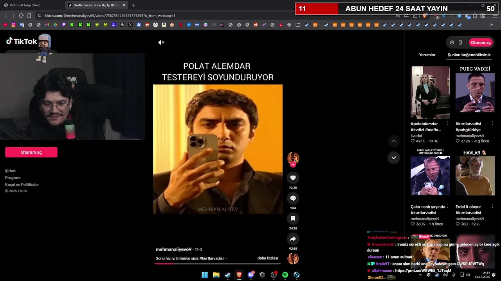Open the Brave Shields icon
Screen dimensions: 501x281
tap(425, 16)
